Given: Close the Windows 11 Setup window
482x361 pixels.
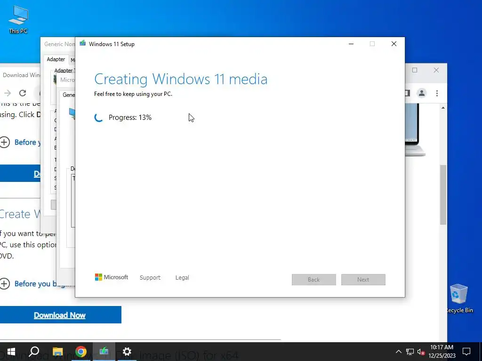Looking at the screenshot, I should (394, 44).
